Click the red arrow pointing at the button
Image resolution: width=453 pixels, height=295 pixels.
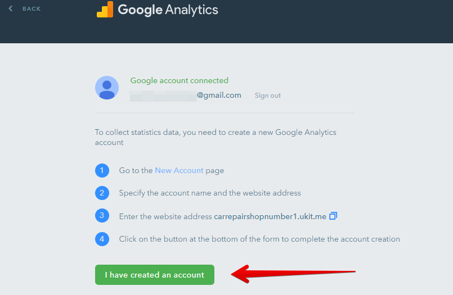tap(293, 274)
